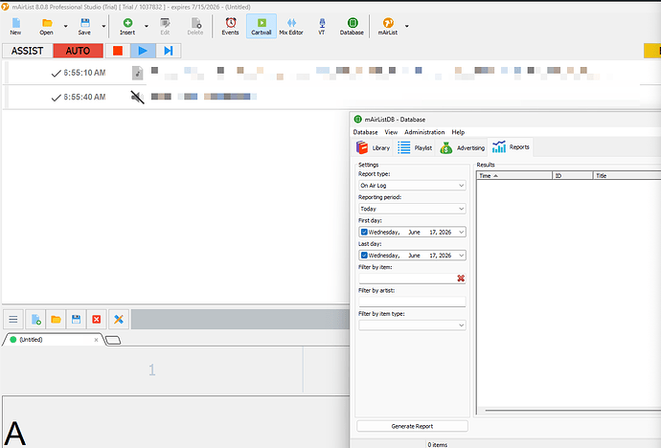Image resolution: width=661 pixels, height=448 pixels.
Task: Expand the Insert button dropdown arrow
Action: point(147,26)
